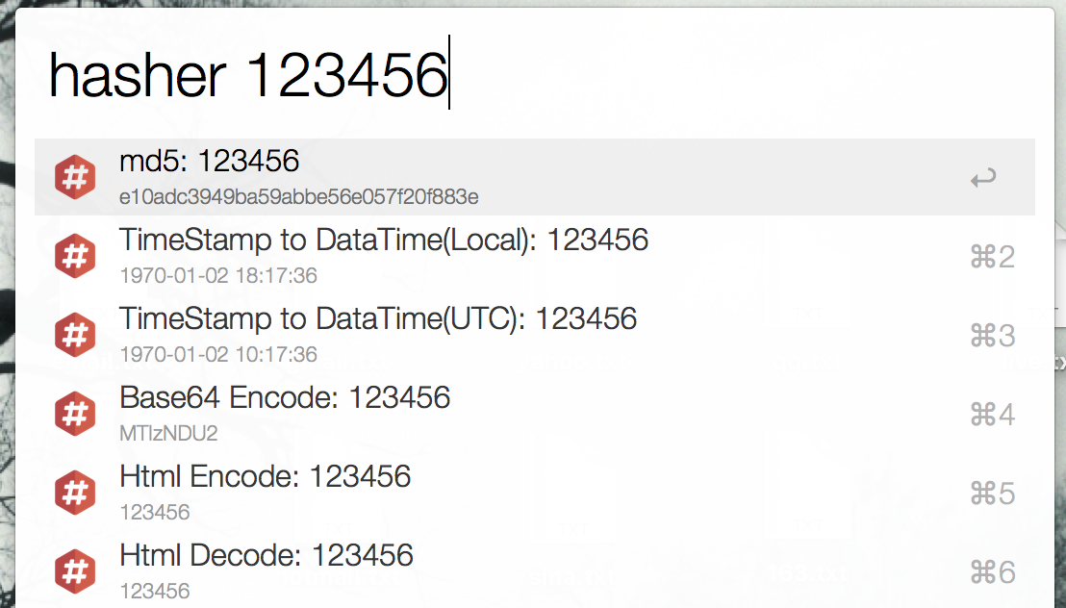1066x608 pixels.
Task: Click the ⌘4 shortcut label
Action: coord(993,415)
